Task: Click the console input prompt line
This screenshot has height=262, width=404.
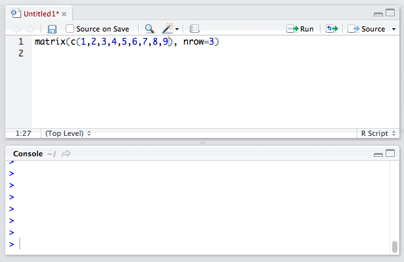Action: (197, 244)
